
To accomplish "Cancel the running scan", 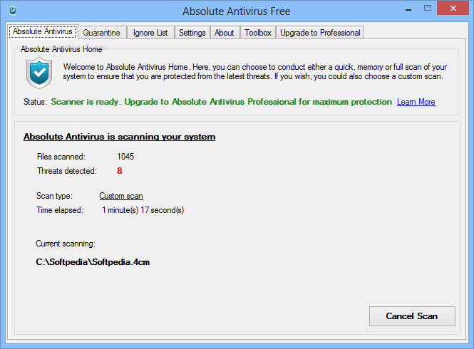I will click(412, 316).
